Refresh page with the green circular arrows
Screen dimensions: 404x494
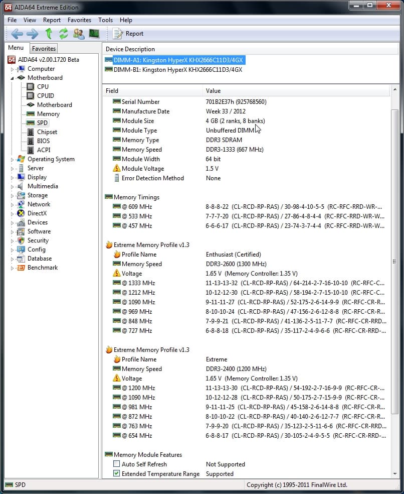(x=64, y=34)
